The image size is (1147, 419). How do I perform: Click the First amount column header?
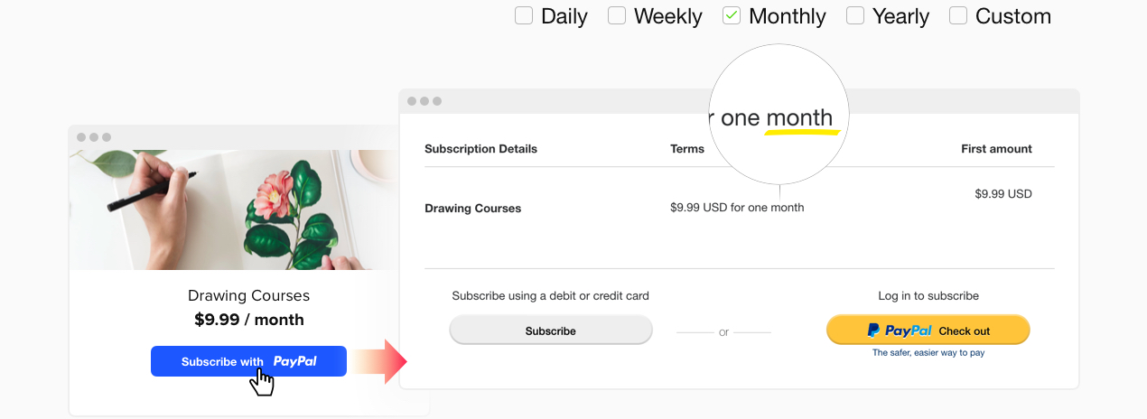[x=996, y=149]
